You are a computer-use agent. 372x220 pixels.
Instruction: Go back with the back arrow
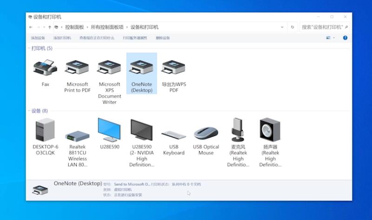click(31, 27)
